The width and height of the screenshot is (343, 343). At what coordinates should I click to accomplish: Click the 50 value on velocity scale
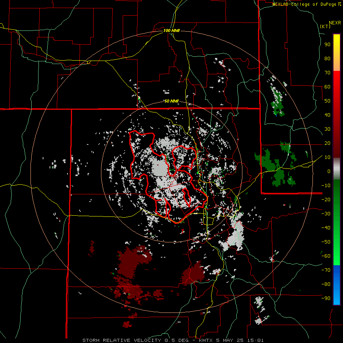(327, 101)
